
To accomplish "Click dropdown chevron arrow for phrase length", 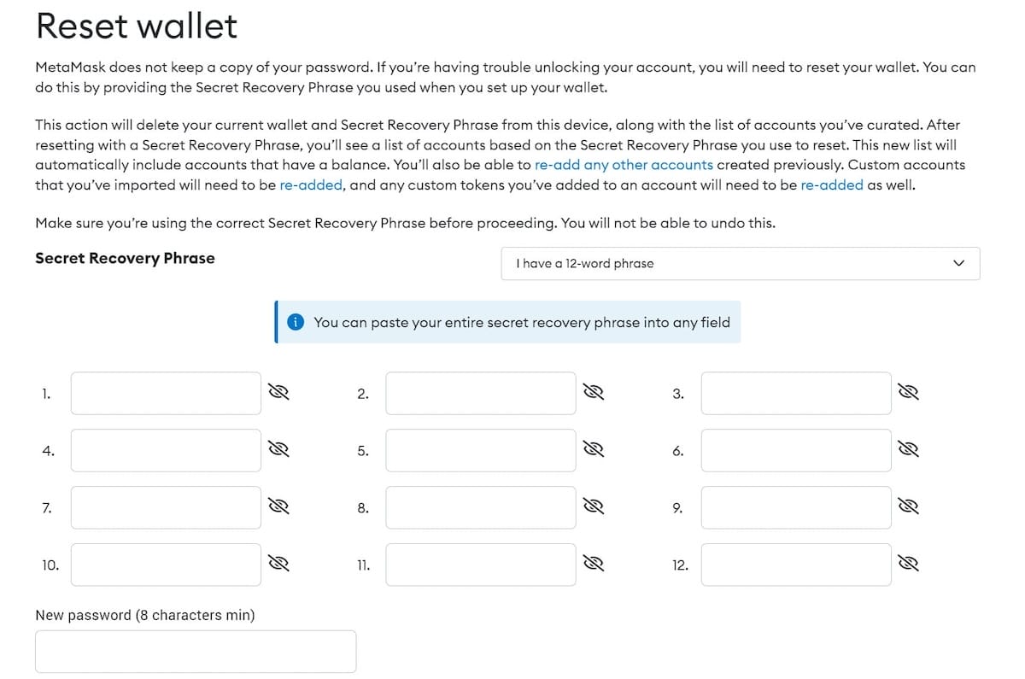I will [x=958, y=263].
